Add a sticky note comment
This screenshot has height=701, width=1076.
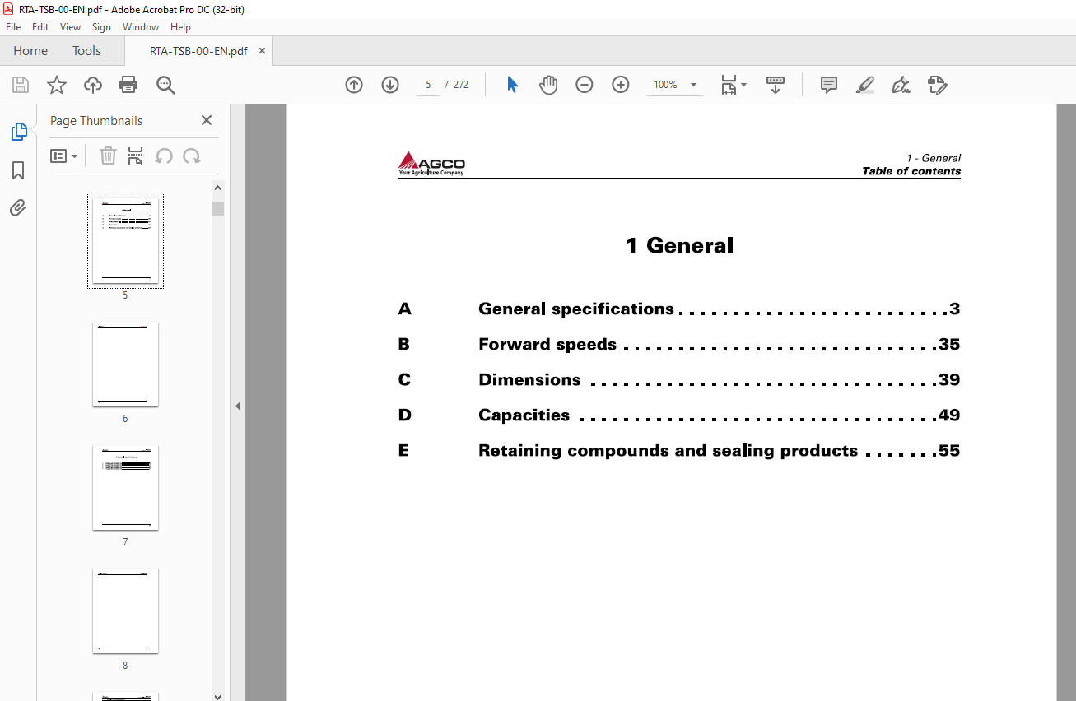click(x=829, y=85)
